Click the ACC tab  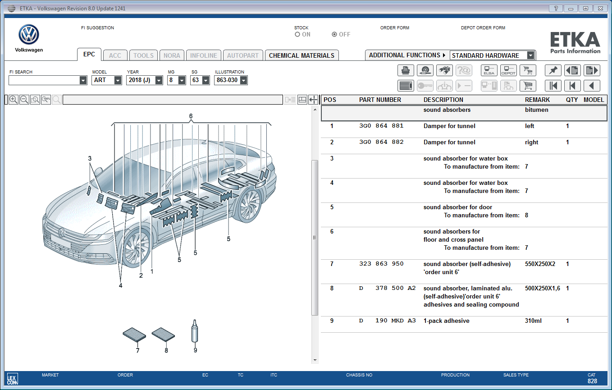pos(115,55)
